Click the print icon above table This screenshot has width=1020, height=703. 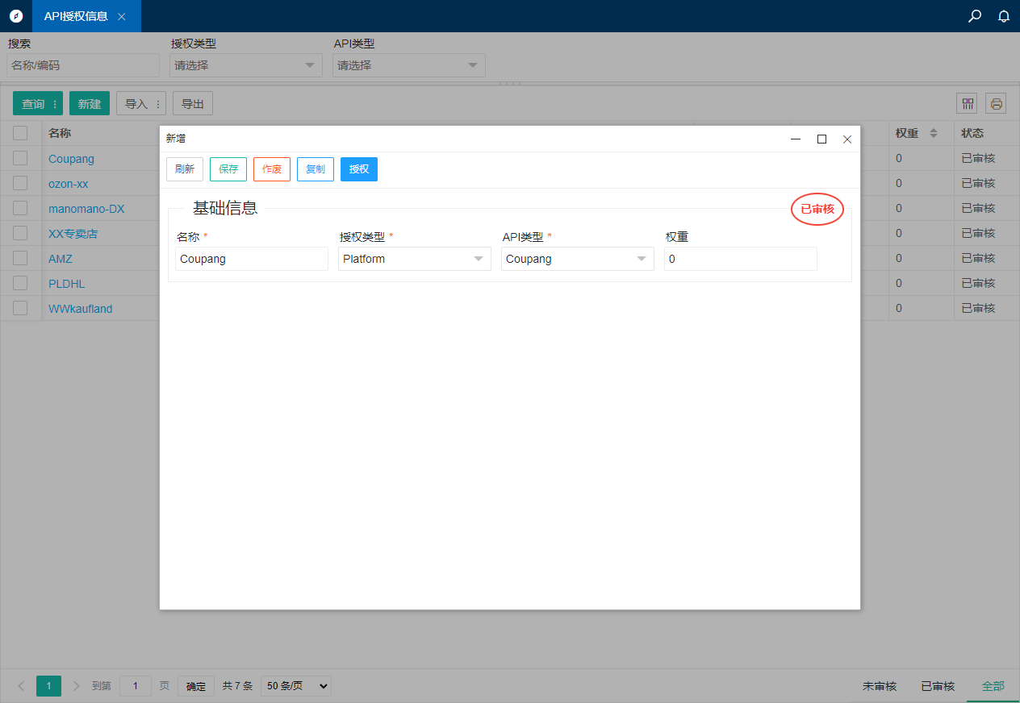point(996,103)
